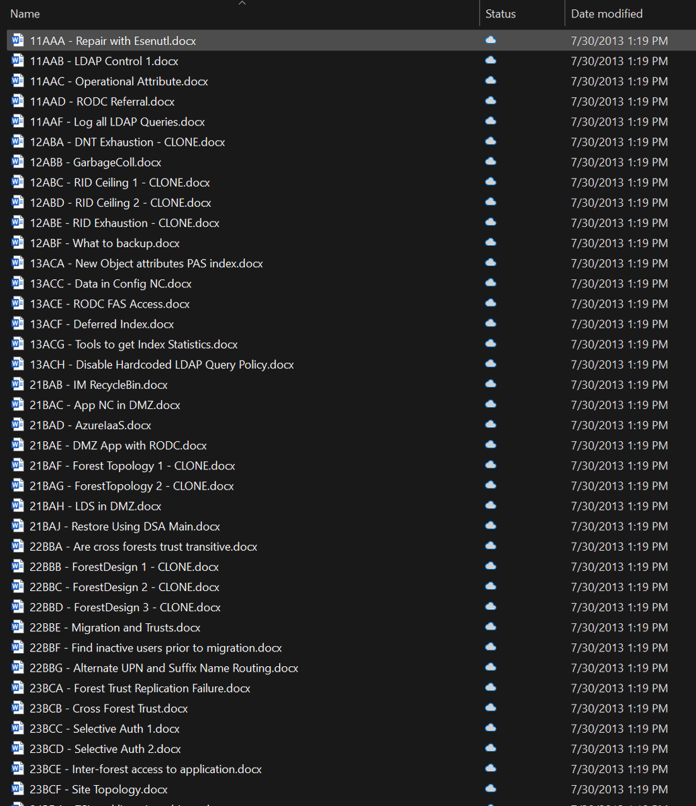Select file 13ACH - Disable Hardcoded LDAP Query Policy.docx

[x=162, y=364]
